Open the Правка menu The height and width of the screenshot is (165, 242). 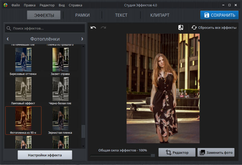point(29,5)
